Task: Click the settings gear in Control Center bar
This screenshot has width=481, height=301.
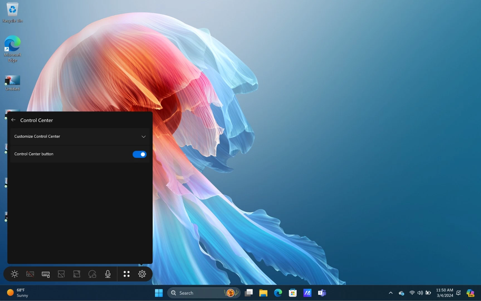Action: 142,274
